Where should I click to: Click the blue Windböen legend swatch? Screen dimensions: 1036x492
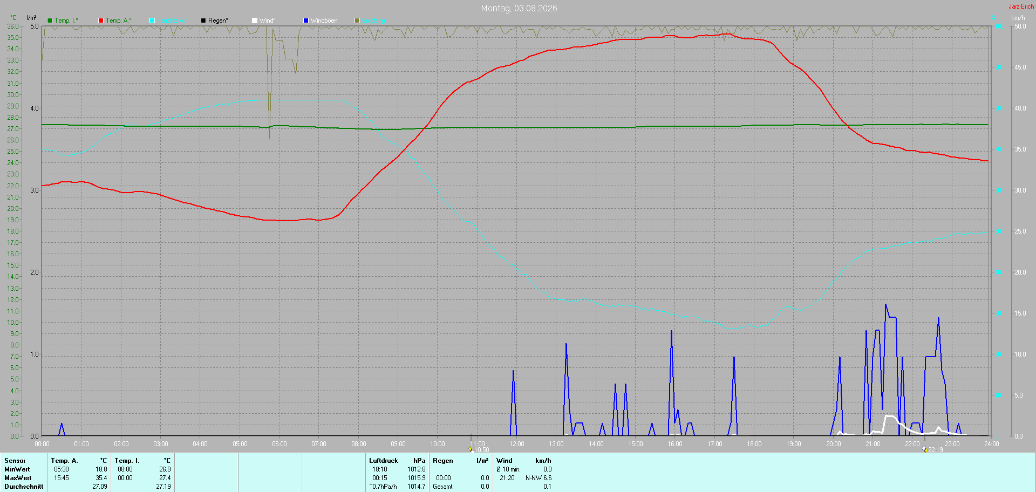click(x=306, y=20)
